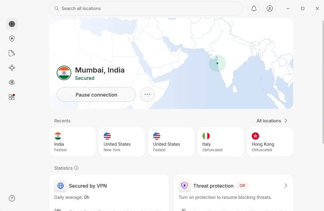The image size is (324, 211).
Task: Open Threat Protection shield icon in sidebar
Action: click(12, 39)
